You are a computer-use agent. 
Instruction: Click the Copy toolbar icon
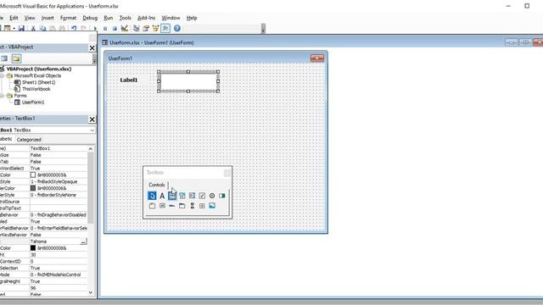(42, 28)
